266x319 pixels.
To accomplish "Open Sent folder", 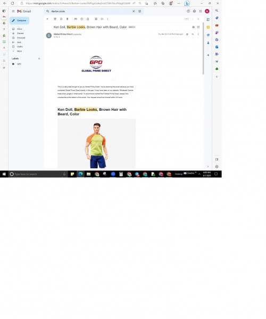I will (19, 42).
